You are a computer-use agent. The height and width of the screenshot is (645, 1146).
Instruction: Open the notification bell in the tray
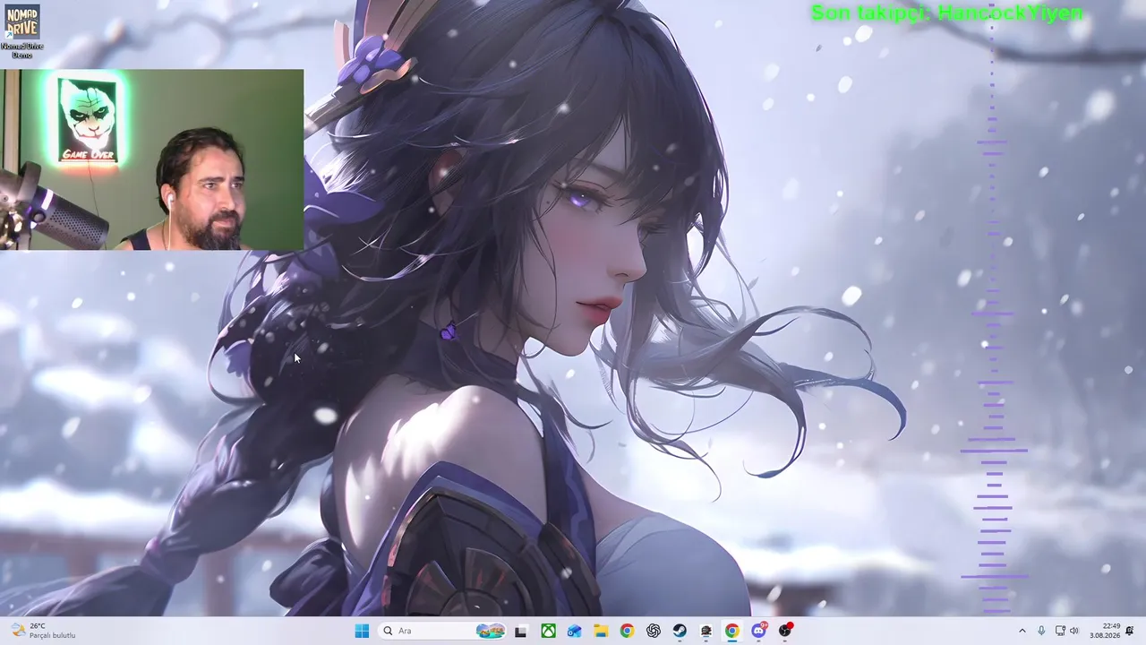point(1130,631)
